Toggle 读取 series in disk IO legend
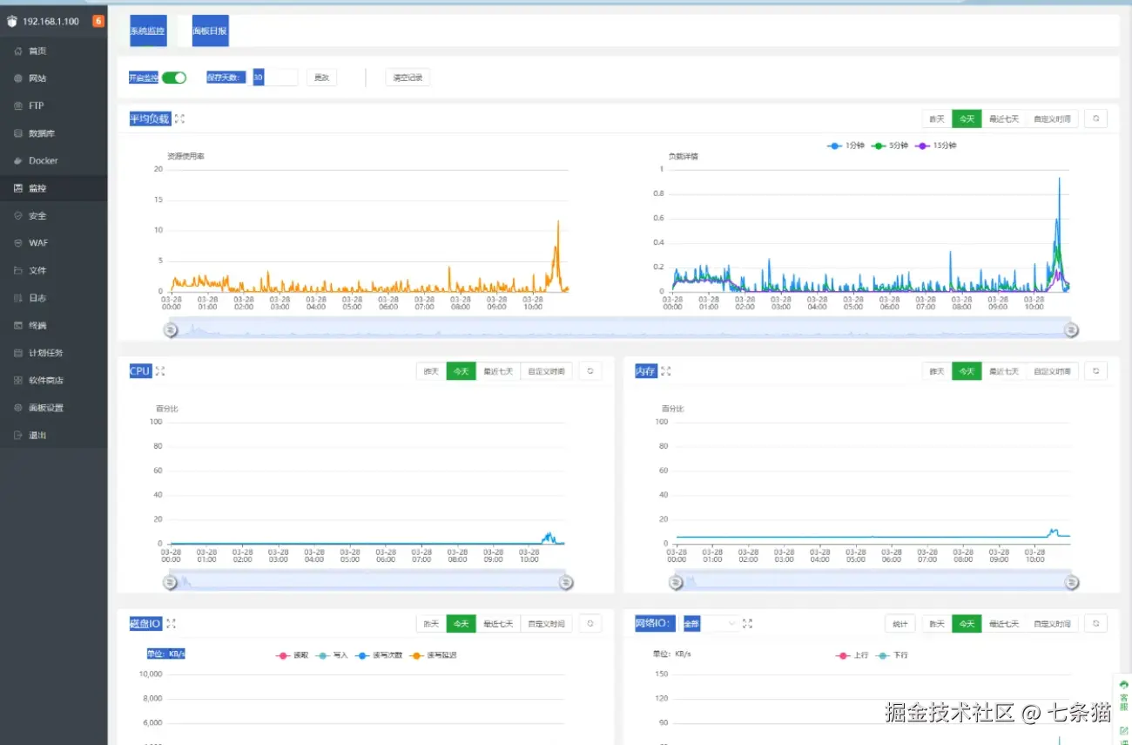The image size is (1132, 745). tap(293, 654)
